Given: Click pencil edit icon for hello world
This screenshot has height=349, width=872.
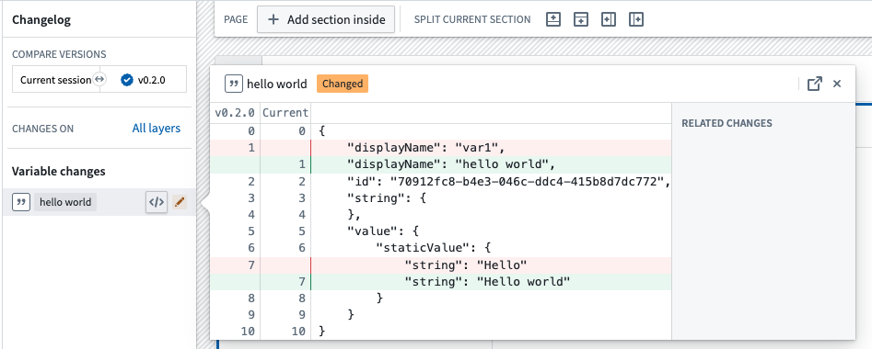Looking at the screenshot, I should [179, 203].
